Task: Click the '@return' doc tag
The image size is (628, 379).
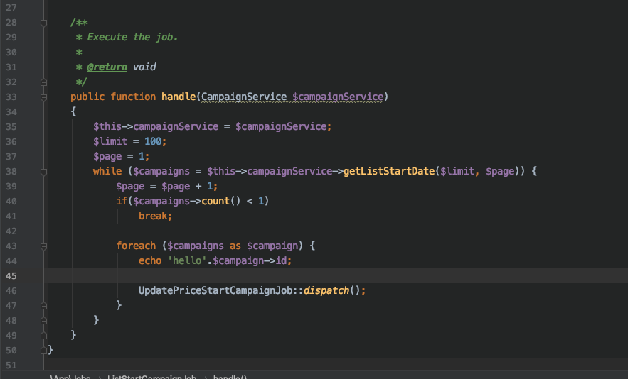Action: 107,67
